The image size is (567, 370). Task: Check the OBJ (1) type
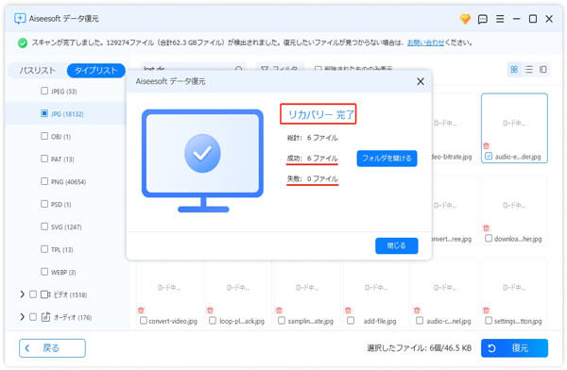[x=44, y=136]
